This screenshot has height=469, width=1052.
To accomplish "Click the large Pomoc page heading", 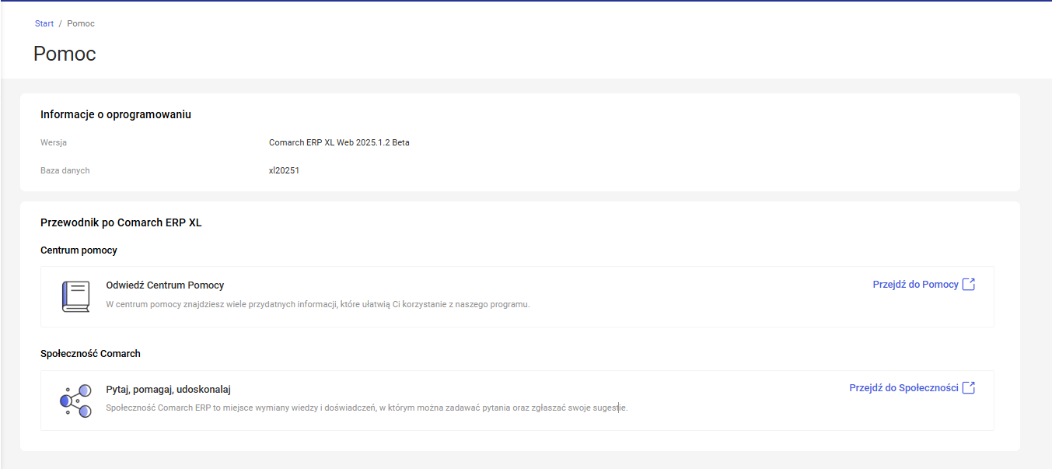I will click(65, 54).
